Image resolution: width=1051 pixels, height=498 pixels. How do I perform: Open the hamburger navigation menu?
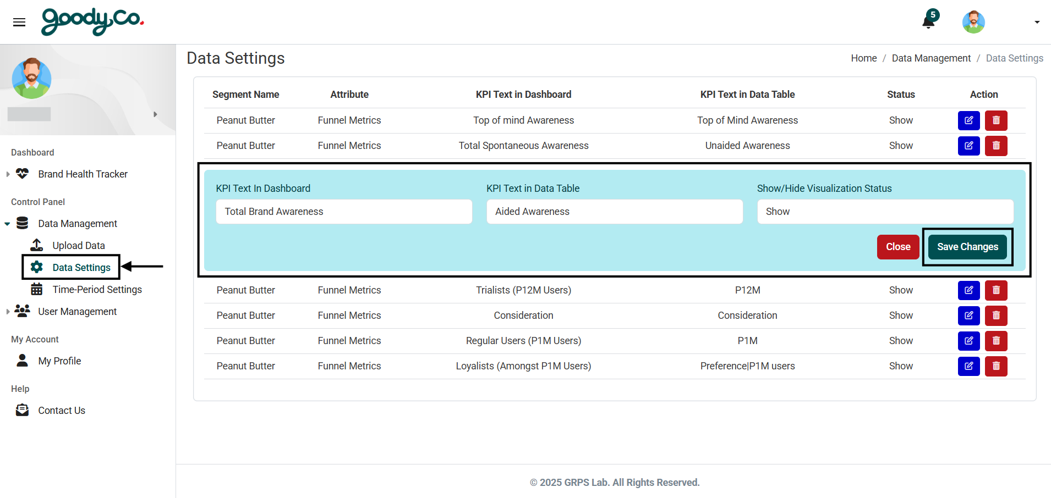[19, 22]
